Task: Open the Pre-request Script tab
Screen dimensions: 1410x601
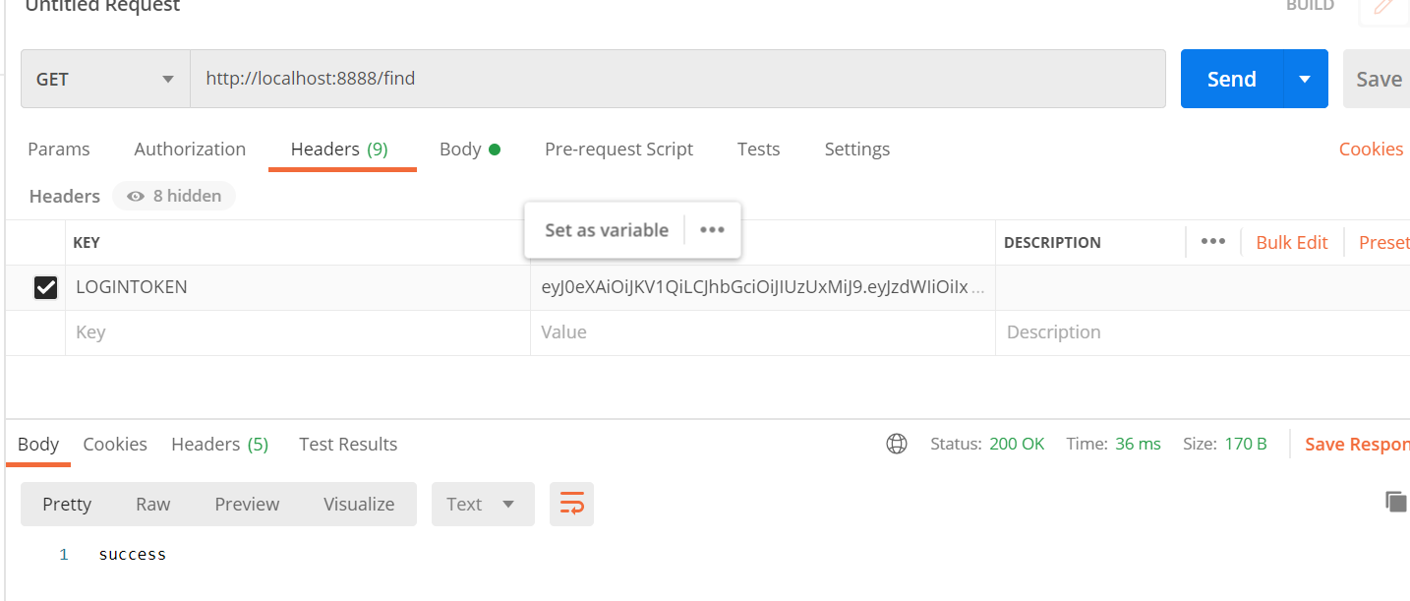Action: 618,150
